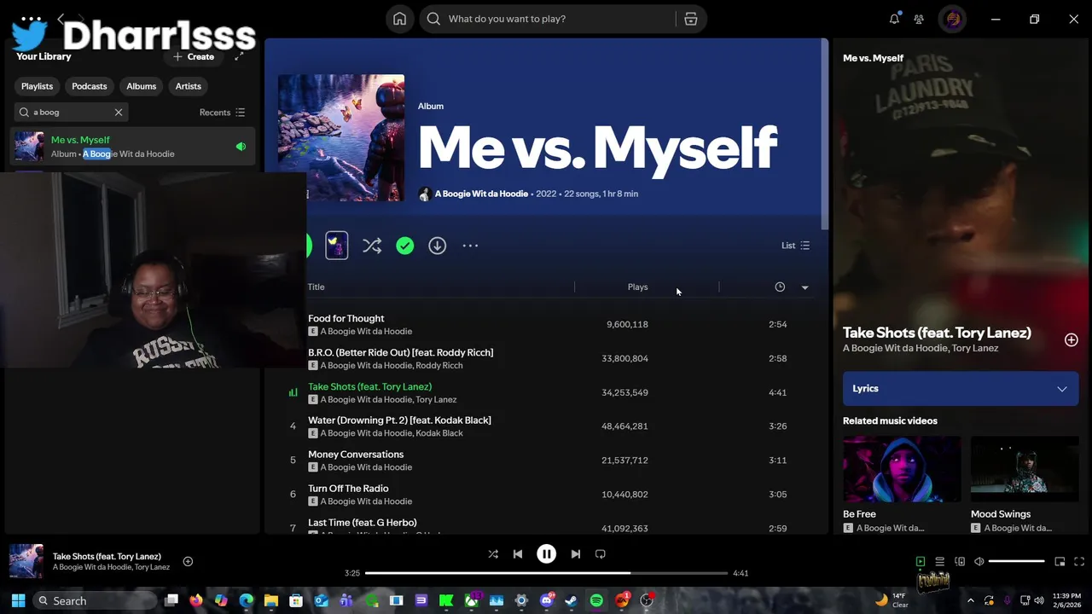Adjust the Spotify volume slider
The image size is (1092, 614).
point(1017,561)
